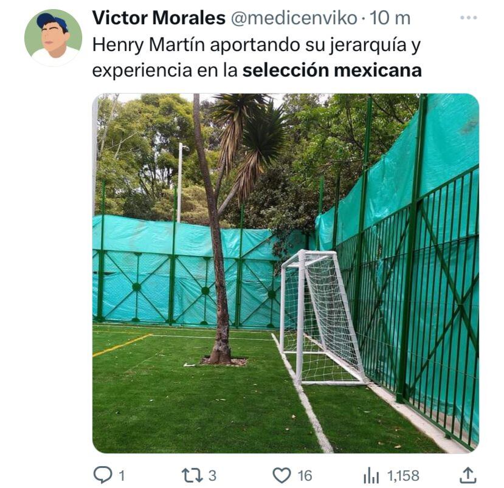Open the three-dot more options menu
The height and width of the screenshot is (488, 504).
pos(468,18)
